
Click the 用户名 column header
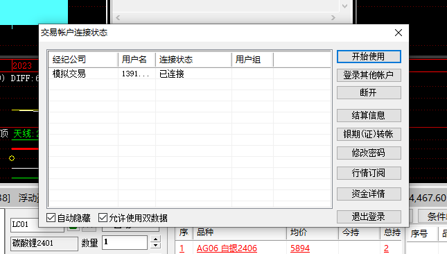(x=137, y=60)
